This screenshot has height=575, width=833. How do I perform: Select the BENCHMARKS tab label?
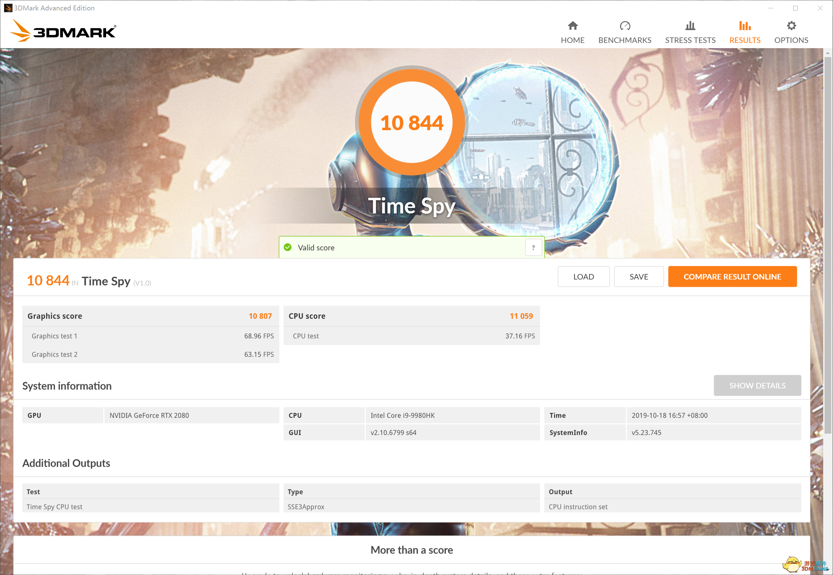pos(625,40)
